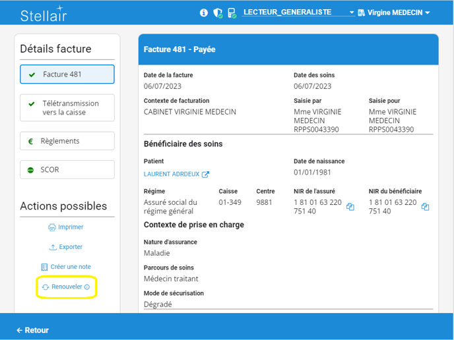The height and width of the screenshot is (340, 454).
Task: Click the date of birth 01/01/1981
Action: pos(312,173)
